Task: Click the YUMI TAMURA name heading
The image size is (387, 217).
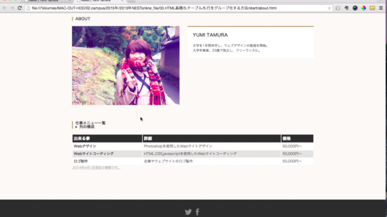Action: pyautogui.click(x=210, y=35)
